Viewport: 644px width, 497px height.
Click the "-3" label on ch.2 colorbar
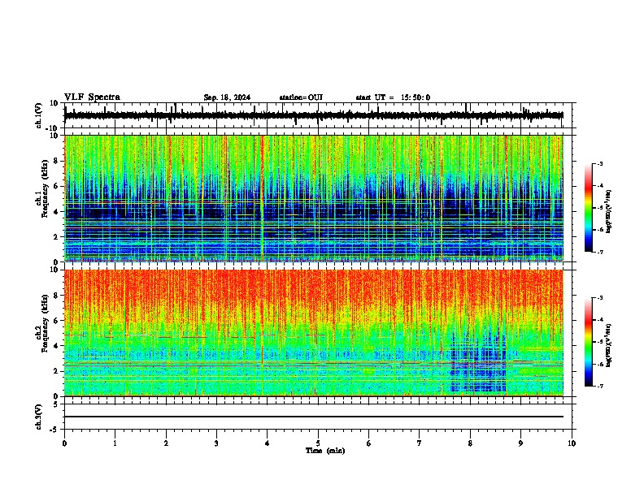(x=600, y=298)
